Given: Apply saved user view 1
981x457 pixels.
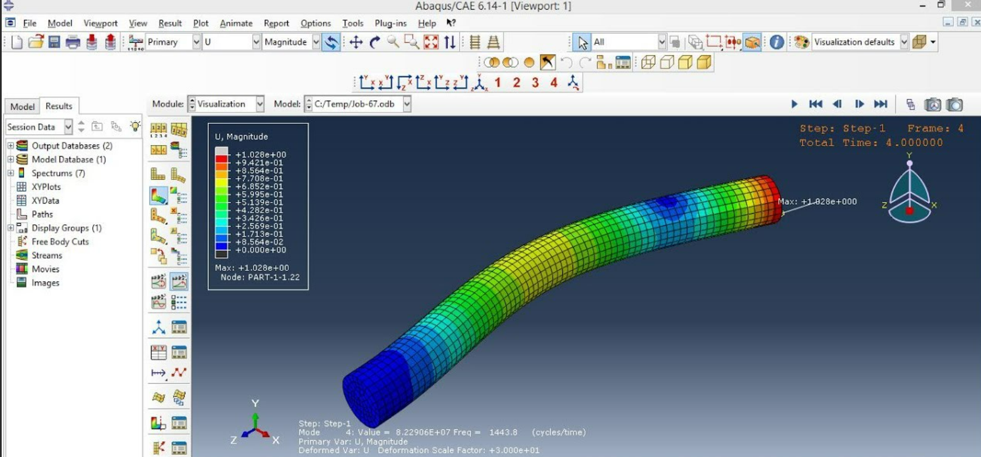Looking at the screenshot, I should click(x=498, y=83).
